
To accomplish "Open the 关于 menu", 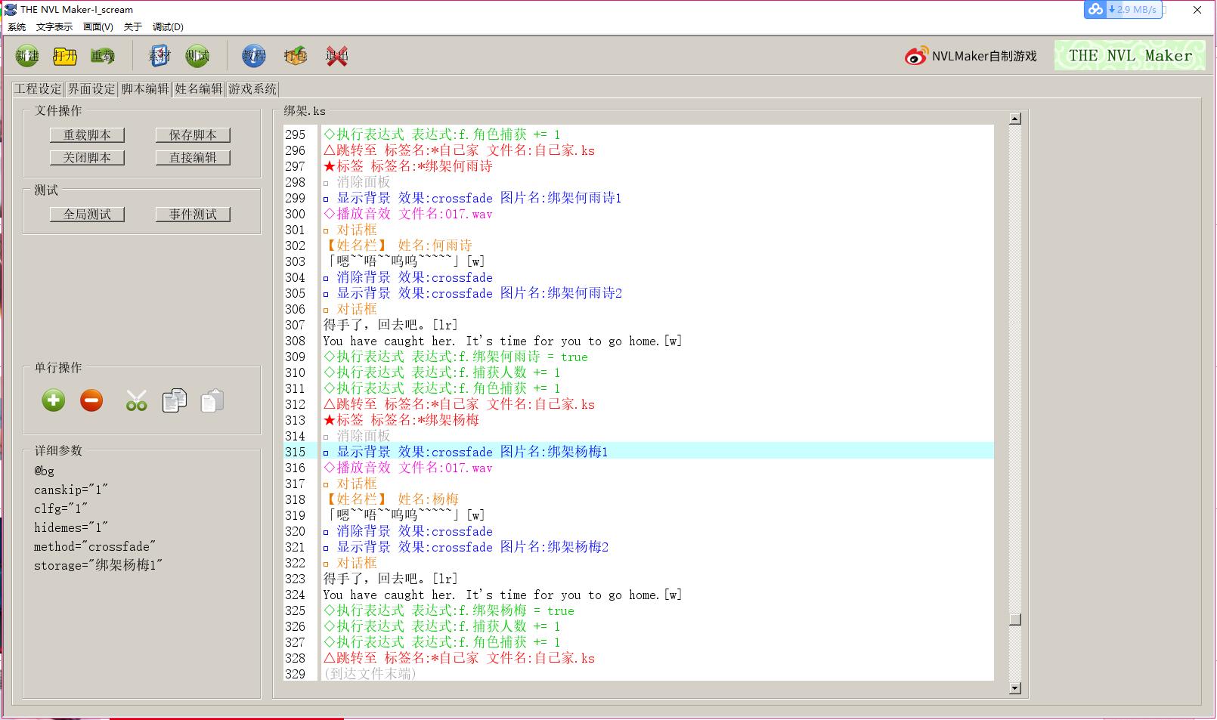I will tap(132, 26).
